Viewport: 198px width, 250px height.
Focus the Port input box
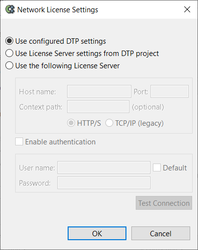click(170, 91)
